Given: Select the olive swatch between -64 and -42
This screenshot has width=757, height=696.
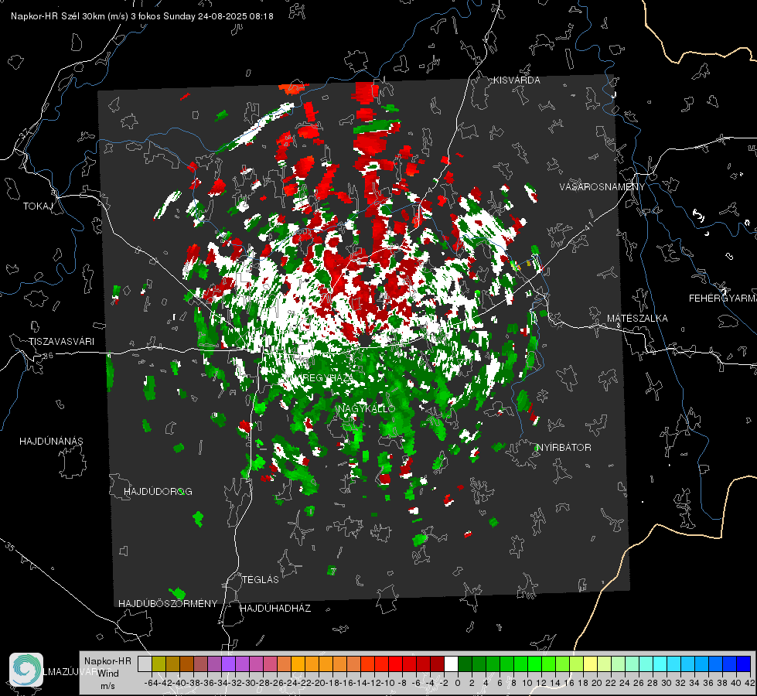Looking at the screenshot, I should pyautogui.click(x=159, y=664).
